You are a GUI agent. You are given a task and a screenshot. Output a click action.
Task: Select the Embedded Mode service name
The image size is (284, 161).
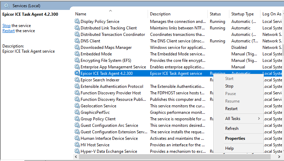click(x=96, y=54)
